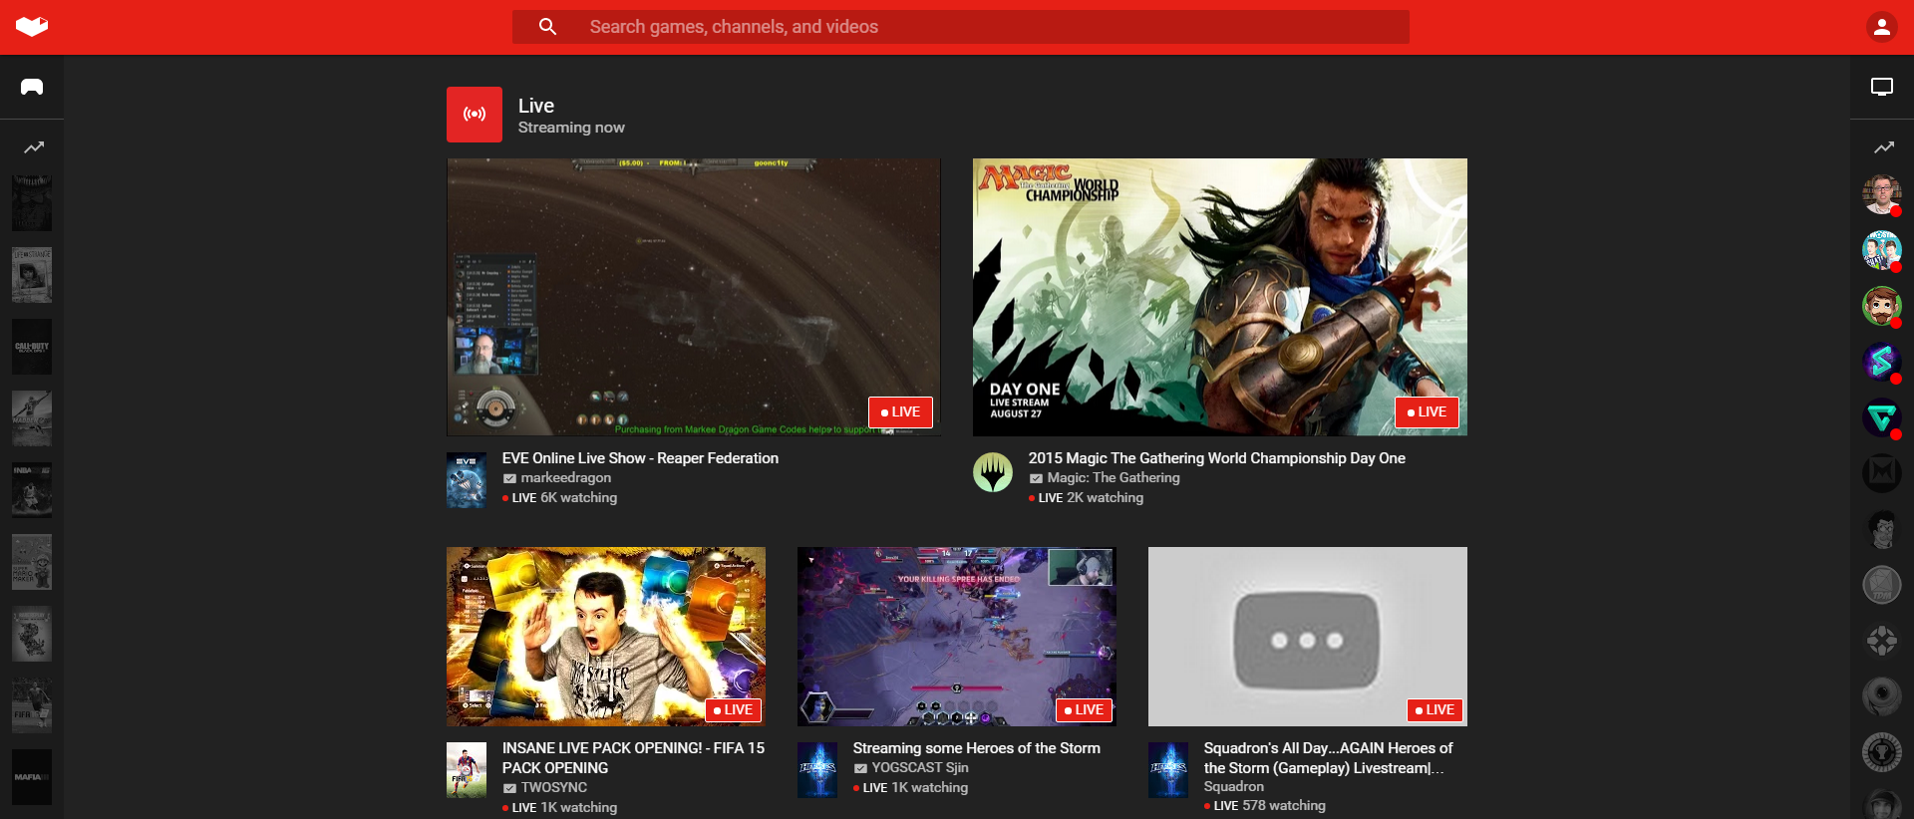Select NBA game in left sidebar

click(x=32, y=490)
